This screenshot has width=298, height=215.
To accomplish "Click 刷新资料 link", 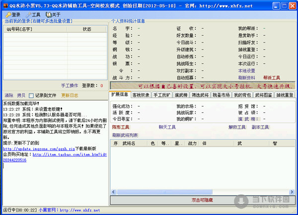I will click(247, 77).
